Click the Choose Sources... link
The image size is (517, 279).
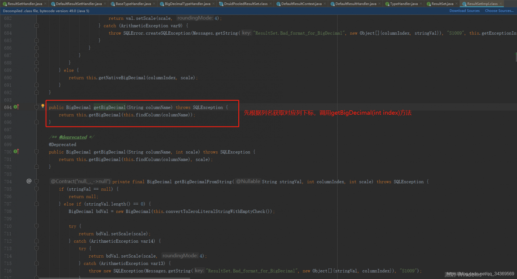[499, 11]
